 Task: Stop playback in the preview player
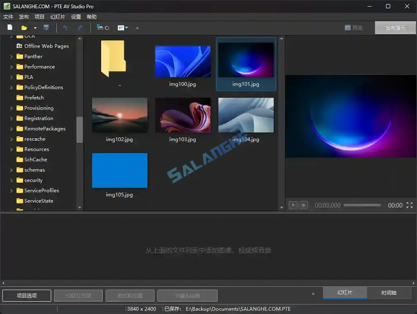point(303,205)
